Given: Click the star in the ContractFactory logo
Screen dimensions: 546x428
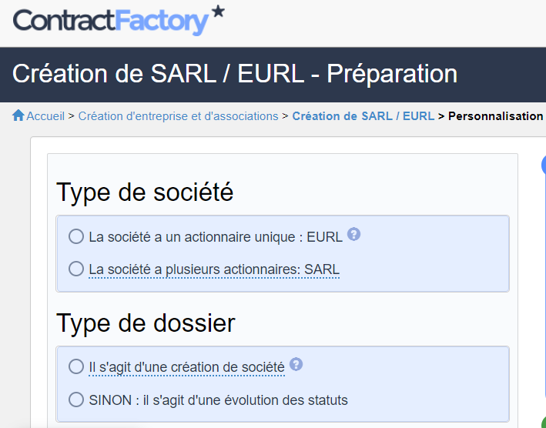Looking at the screenshot, I should 219,11.
